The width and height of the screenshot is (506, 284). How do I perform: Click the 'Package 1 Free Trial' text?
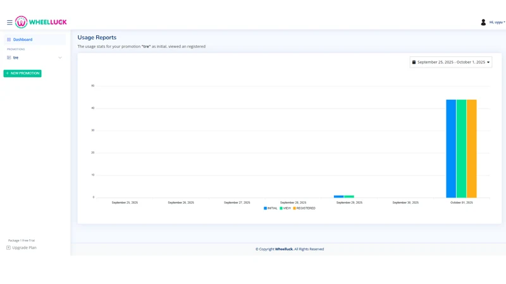(22, 240)
